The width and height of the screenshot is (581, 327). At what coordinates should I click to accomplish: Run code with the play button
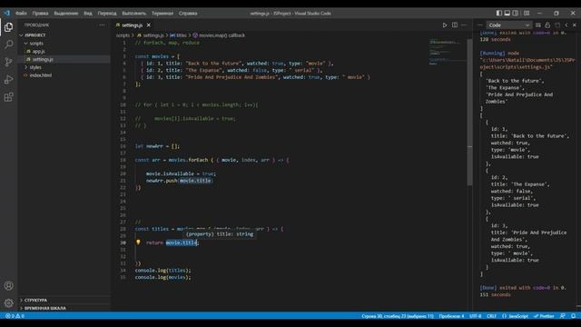point(445,25)
